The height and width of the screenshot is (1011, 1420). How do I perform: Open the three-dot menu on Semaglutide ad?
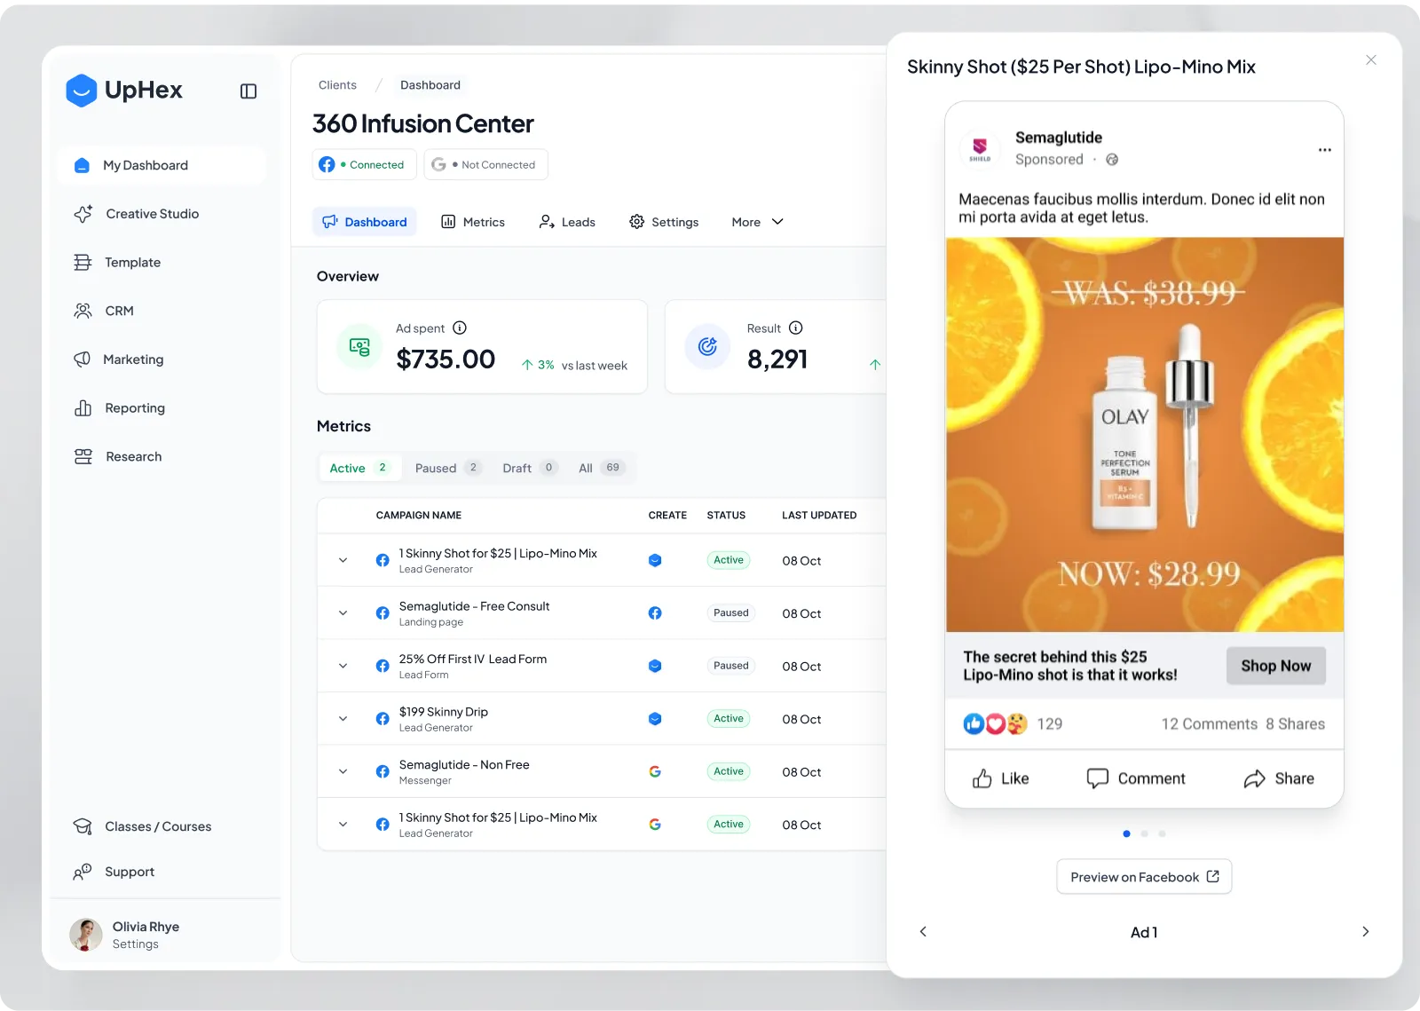point(1324,150)
